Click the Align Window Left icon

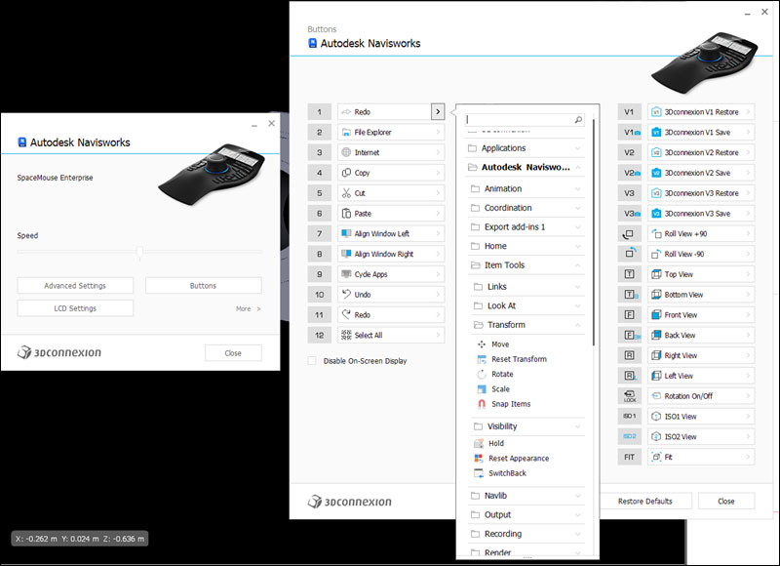(346, 233)
